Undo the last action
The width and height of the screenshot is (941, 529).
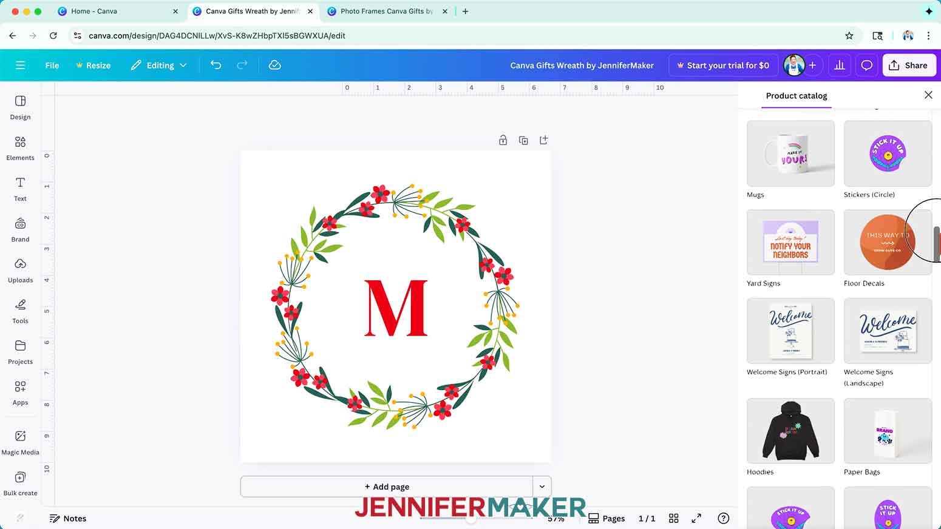[216, 65]
